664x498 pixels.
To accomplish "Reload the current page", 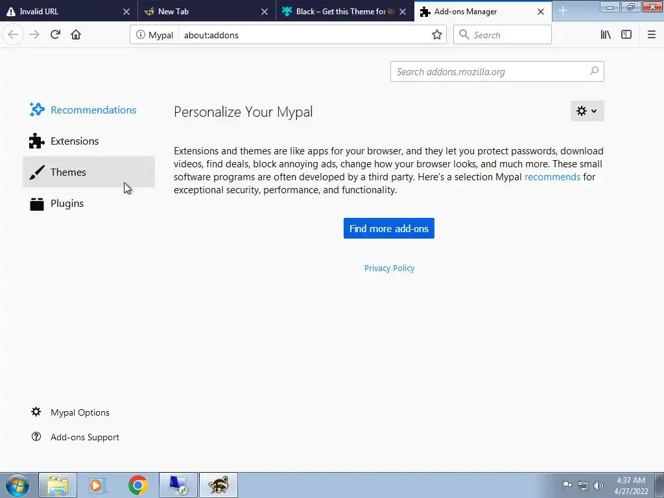I will coord(56,35).
